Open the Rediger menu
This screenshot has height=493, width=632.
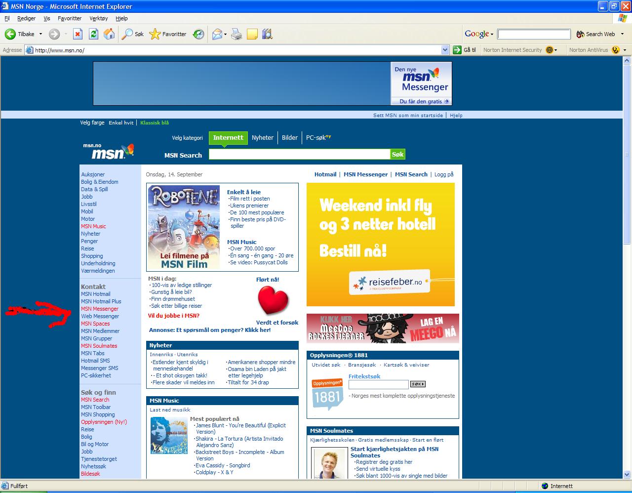click(26, 18)
